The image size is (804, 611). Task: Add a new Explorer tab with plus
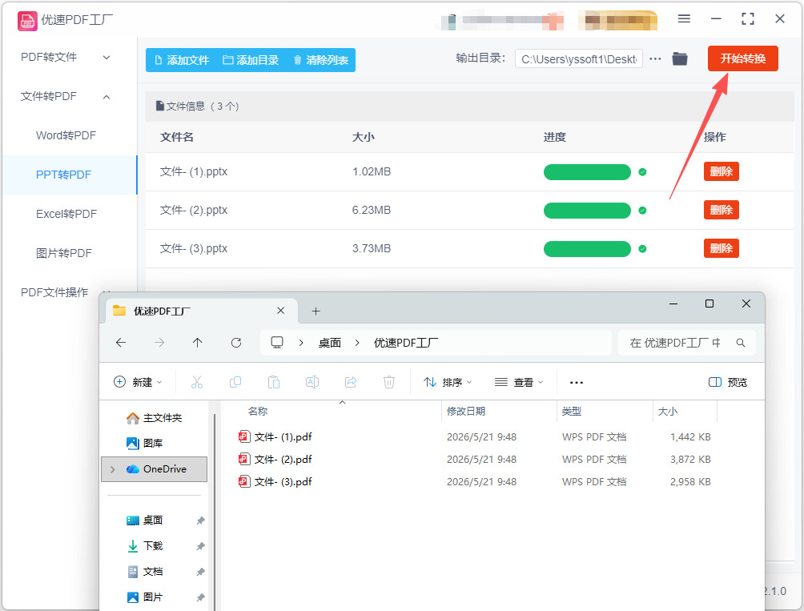click(316, 312)
